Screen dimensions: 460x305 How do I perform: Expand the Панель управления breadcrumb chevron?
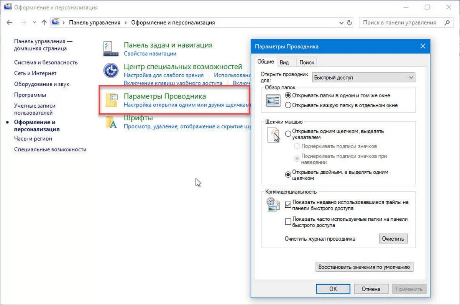click(x=125, y=22)
